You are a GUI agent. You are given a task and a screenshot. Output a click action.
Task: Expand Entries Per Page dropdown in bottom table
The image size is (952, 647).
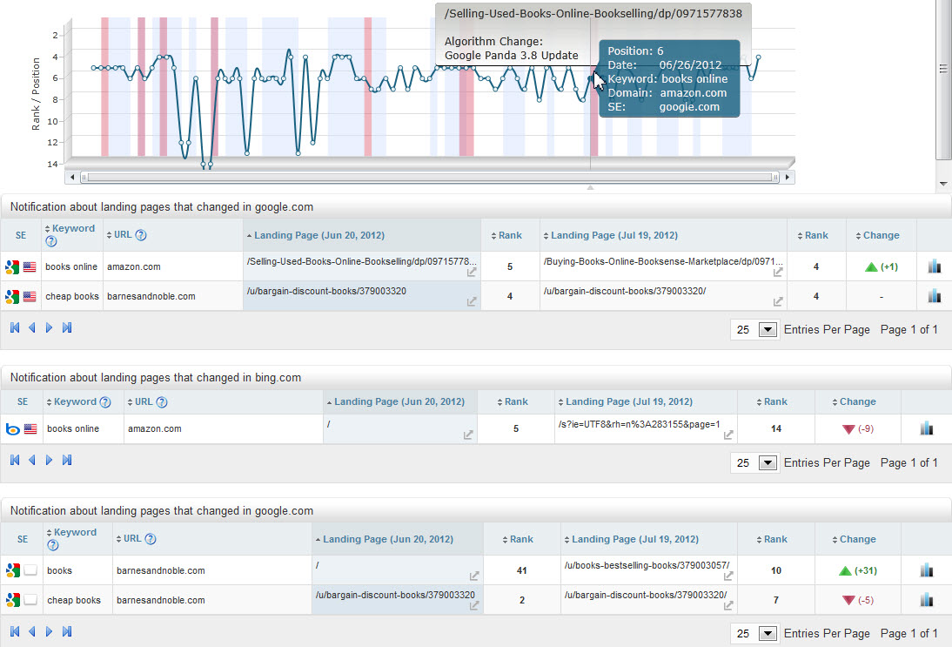(x=768, y=634)
